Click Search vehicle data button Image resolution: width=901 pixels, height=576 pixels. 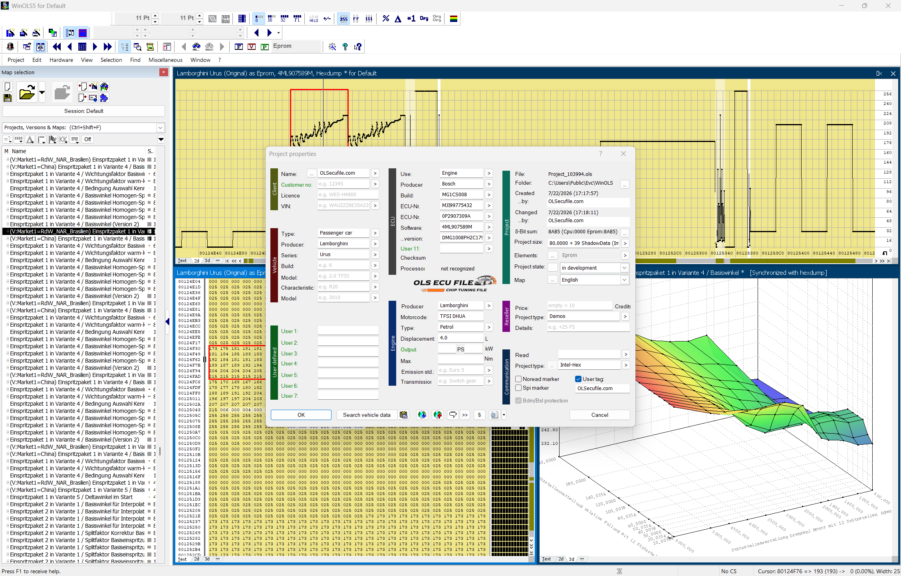367,415
